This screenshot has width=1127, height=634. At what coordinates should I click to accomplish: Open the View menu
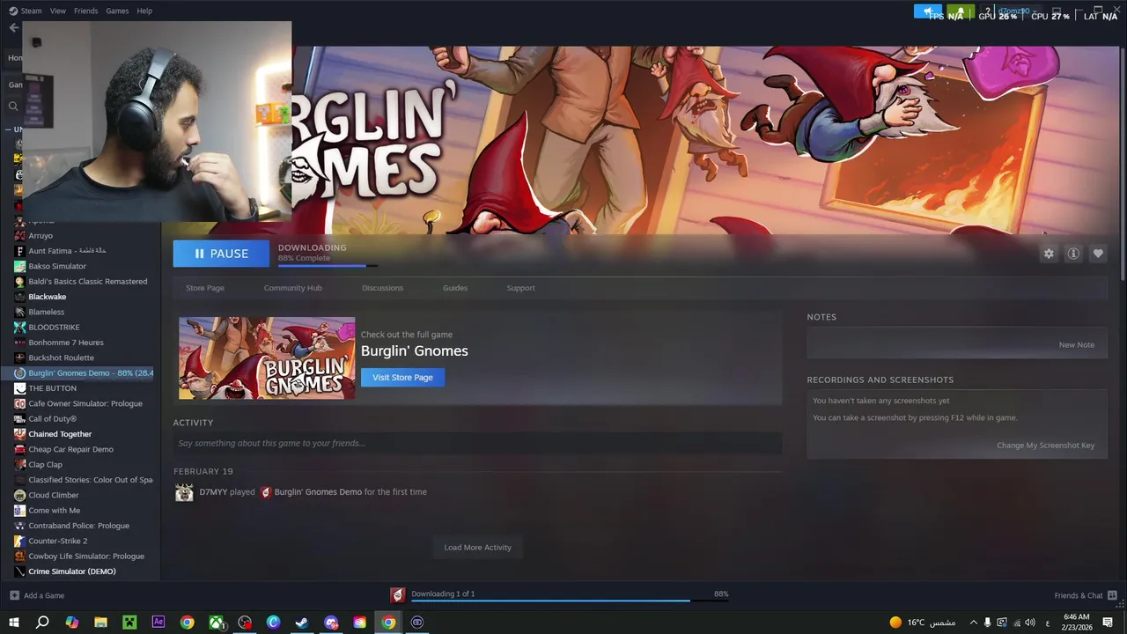click(x=58, y=11)
